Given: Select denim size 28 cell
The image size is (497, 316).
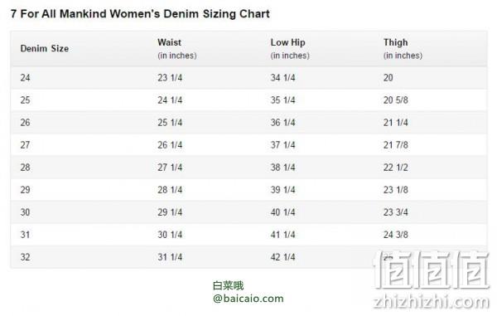Looking at the screenshot, I should tap(26, 168).
